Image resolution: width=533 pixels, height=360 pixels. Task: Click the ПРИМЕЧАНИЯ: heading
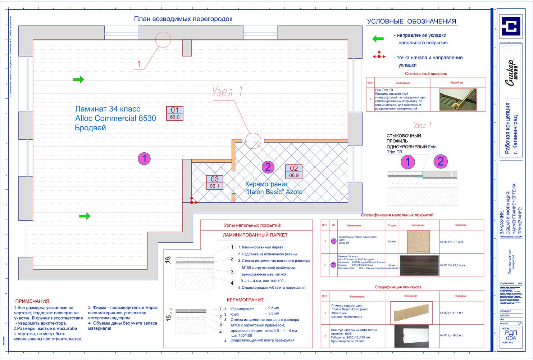(x=33, y=301)
